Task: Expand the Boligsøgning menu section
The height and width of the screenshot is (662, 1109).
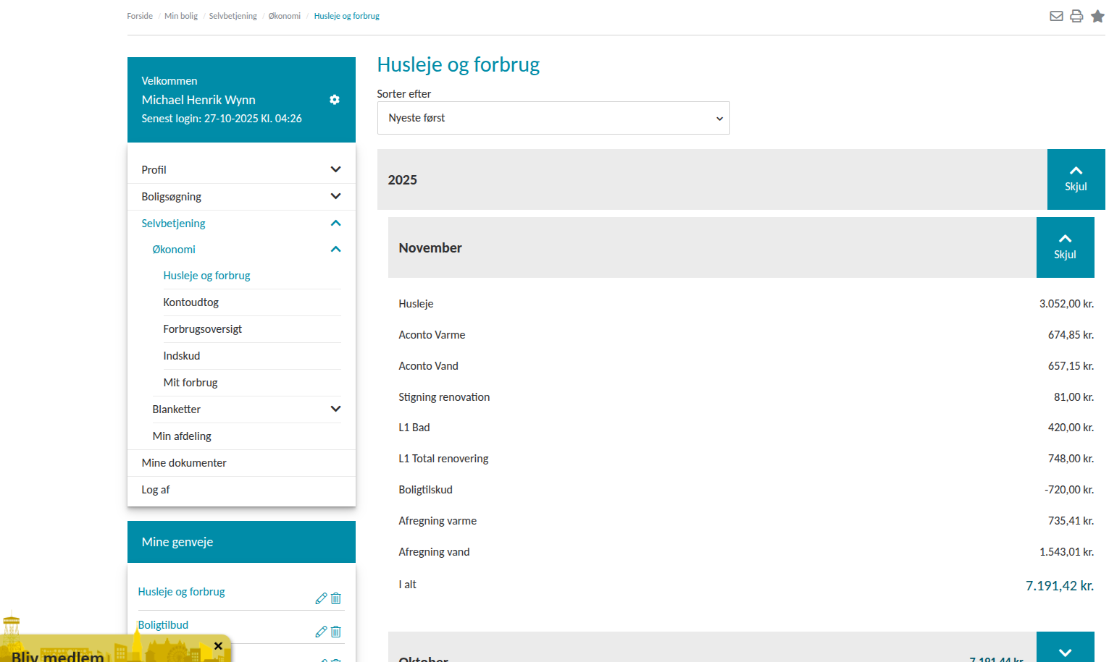Action: click(335, 196)
